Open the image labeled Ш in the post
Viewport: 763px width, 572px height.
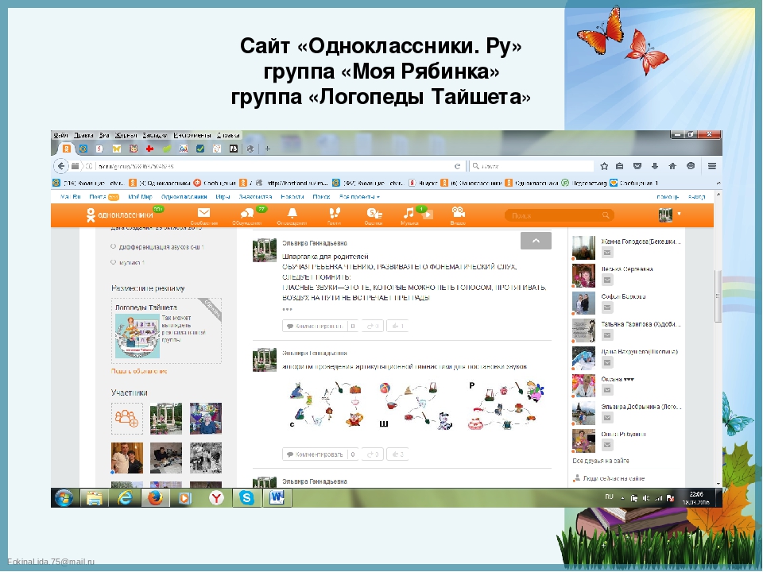pyautogui.click(x=416, y=407)
